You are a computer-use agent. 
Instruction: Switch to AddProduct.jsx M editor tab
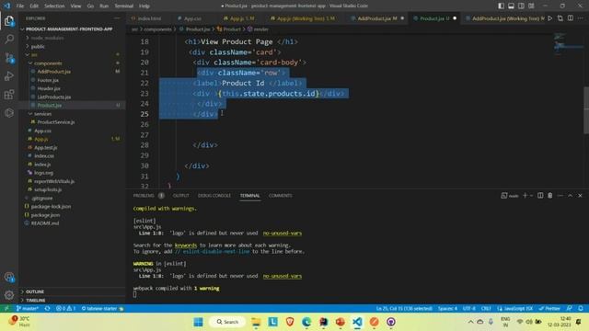(376, 18)
